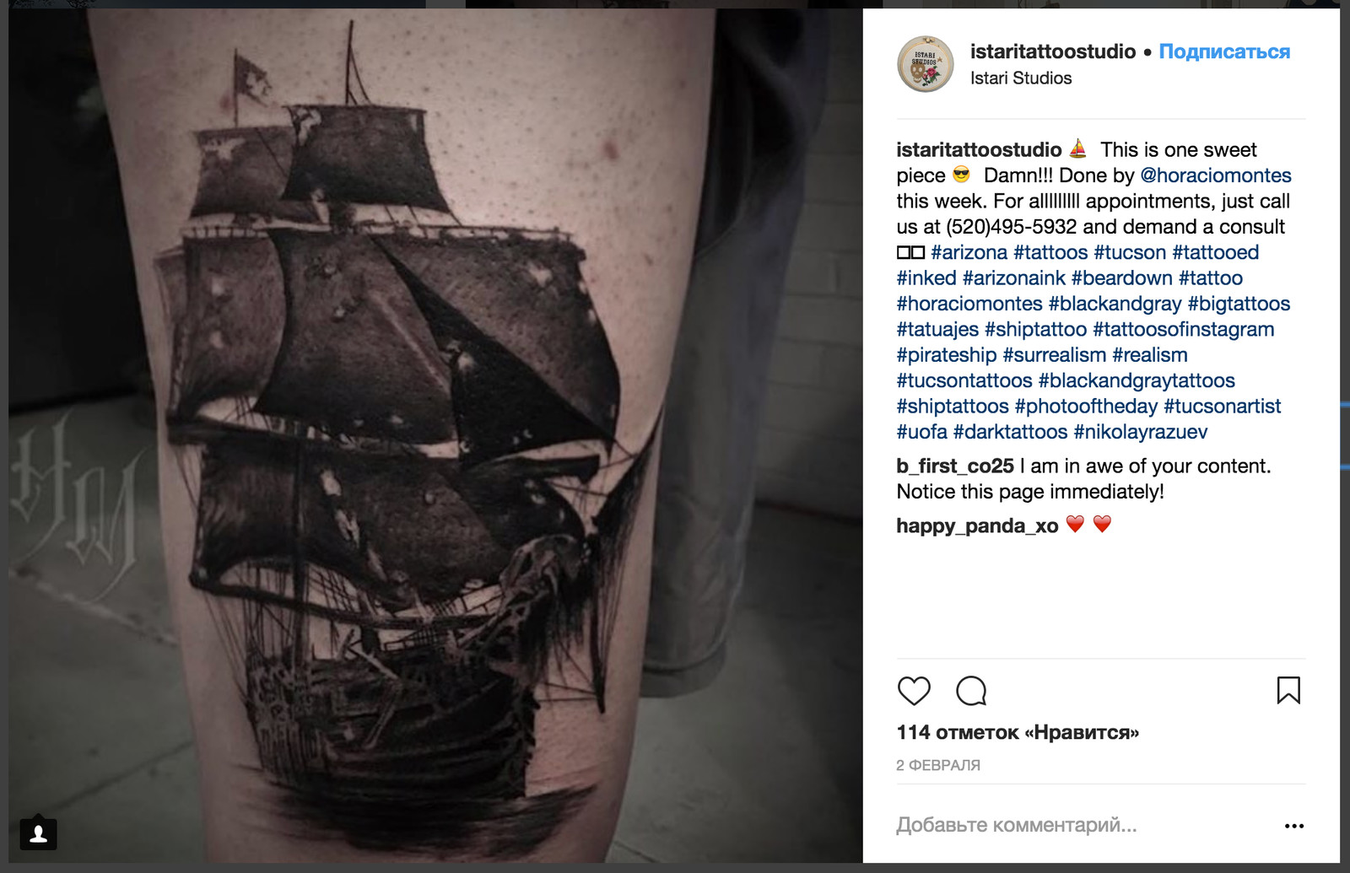Click Подписаться to follow the account
The image size is (1350, 873).
point(1224,51)
